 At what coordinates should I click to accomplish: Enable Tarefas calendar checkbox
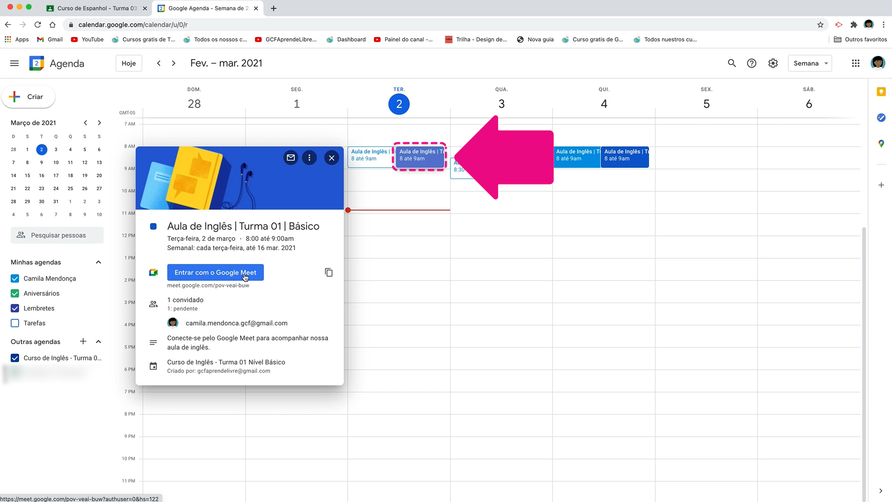[15, 323]
